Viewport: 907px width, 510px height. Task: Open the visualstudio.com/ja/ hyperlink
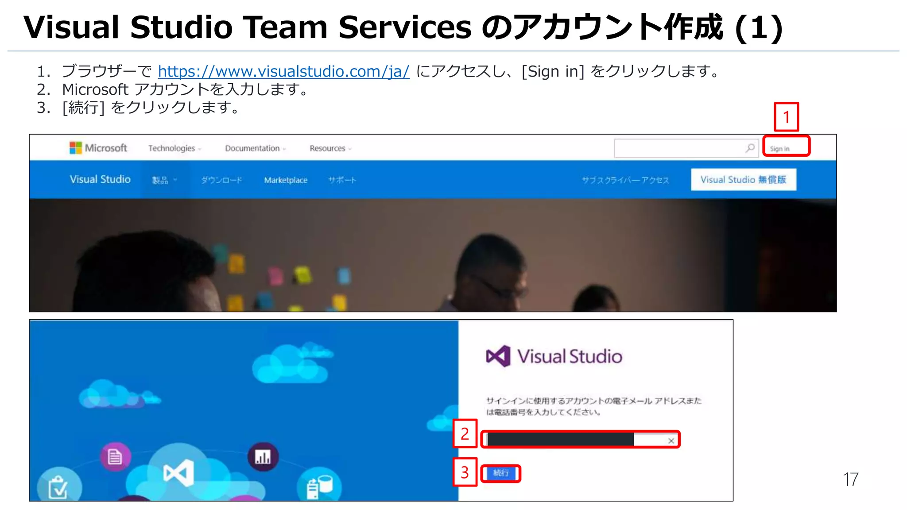coord(283,71)
